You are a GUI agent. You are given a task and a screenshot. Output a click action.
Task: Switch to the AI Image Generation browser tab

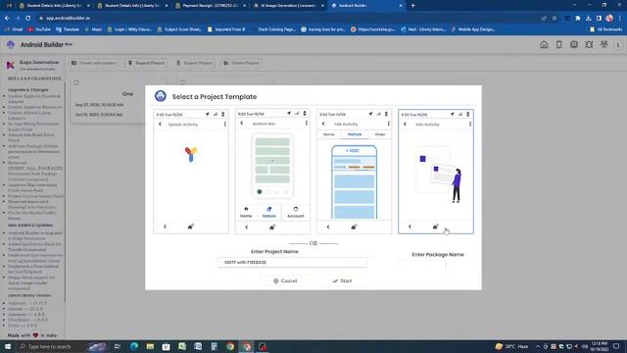(289, 6)
